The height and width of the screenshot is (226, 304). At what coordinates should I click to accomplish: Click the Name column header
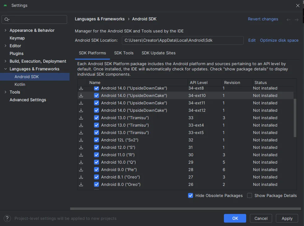tap(137, 82)
